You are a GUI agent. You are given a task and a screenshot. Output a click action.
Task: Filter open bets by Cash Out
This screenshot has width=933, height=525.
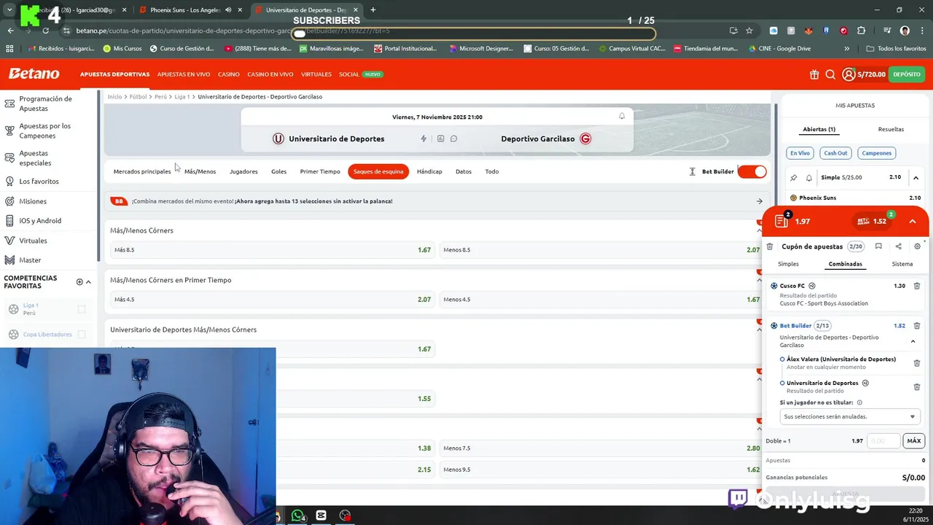coord(835,153)
